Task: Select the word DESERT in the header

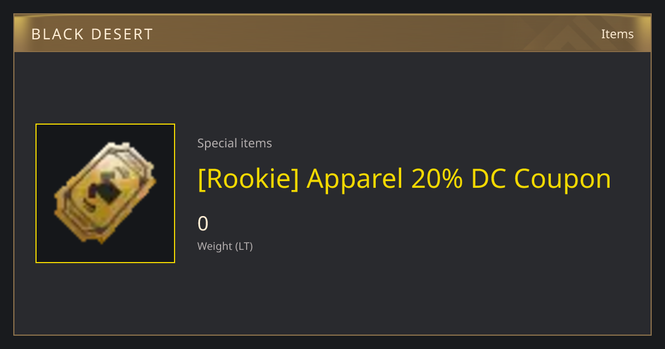Action: coord(124,34)
